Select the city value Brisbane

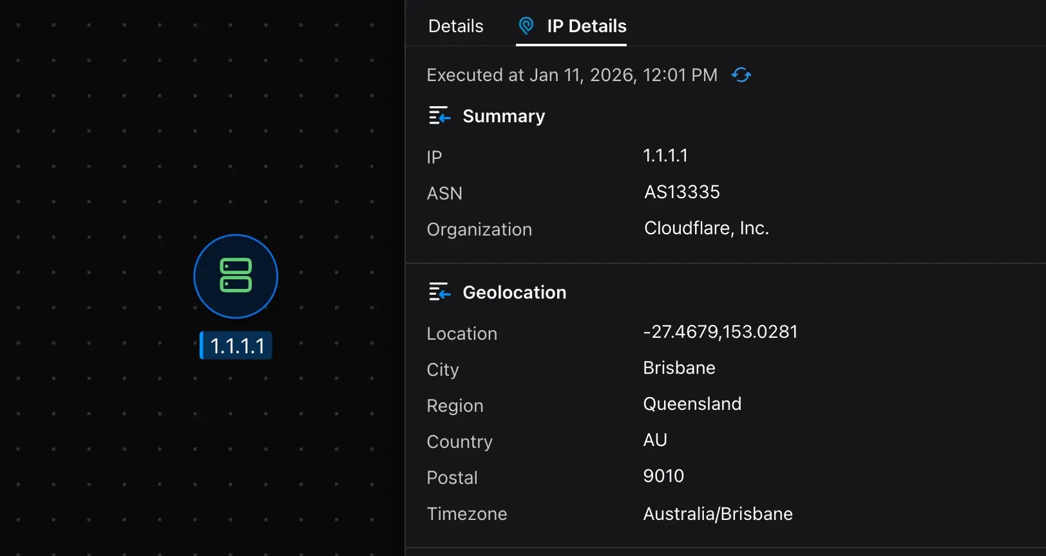click(x=680, y=368)
